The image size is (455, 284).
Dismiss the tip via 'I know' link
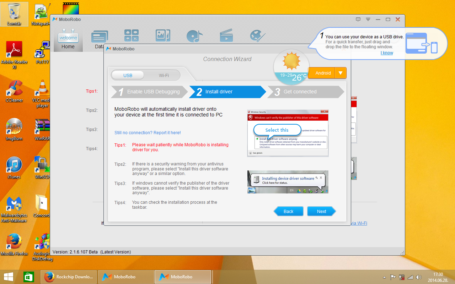tap(387, 53)
